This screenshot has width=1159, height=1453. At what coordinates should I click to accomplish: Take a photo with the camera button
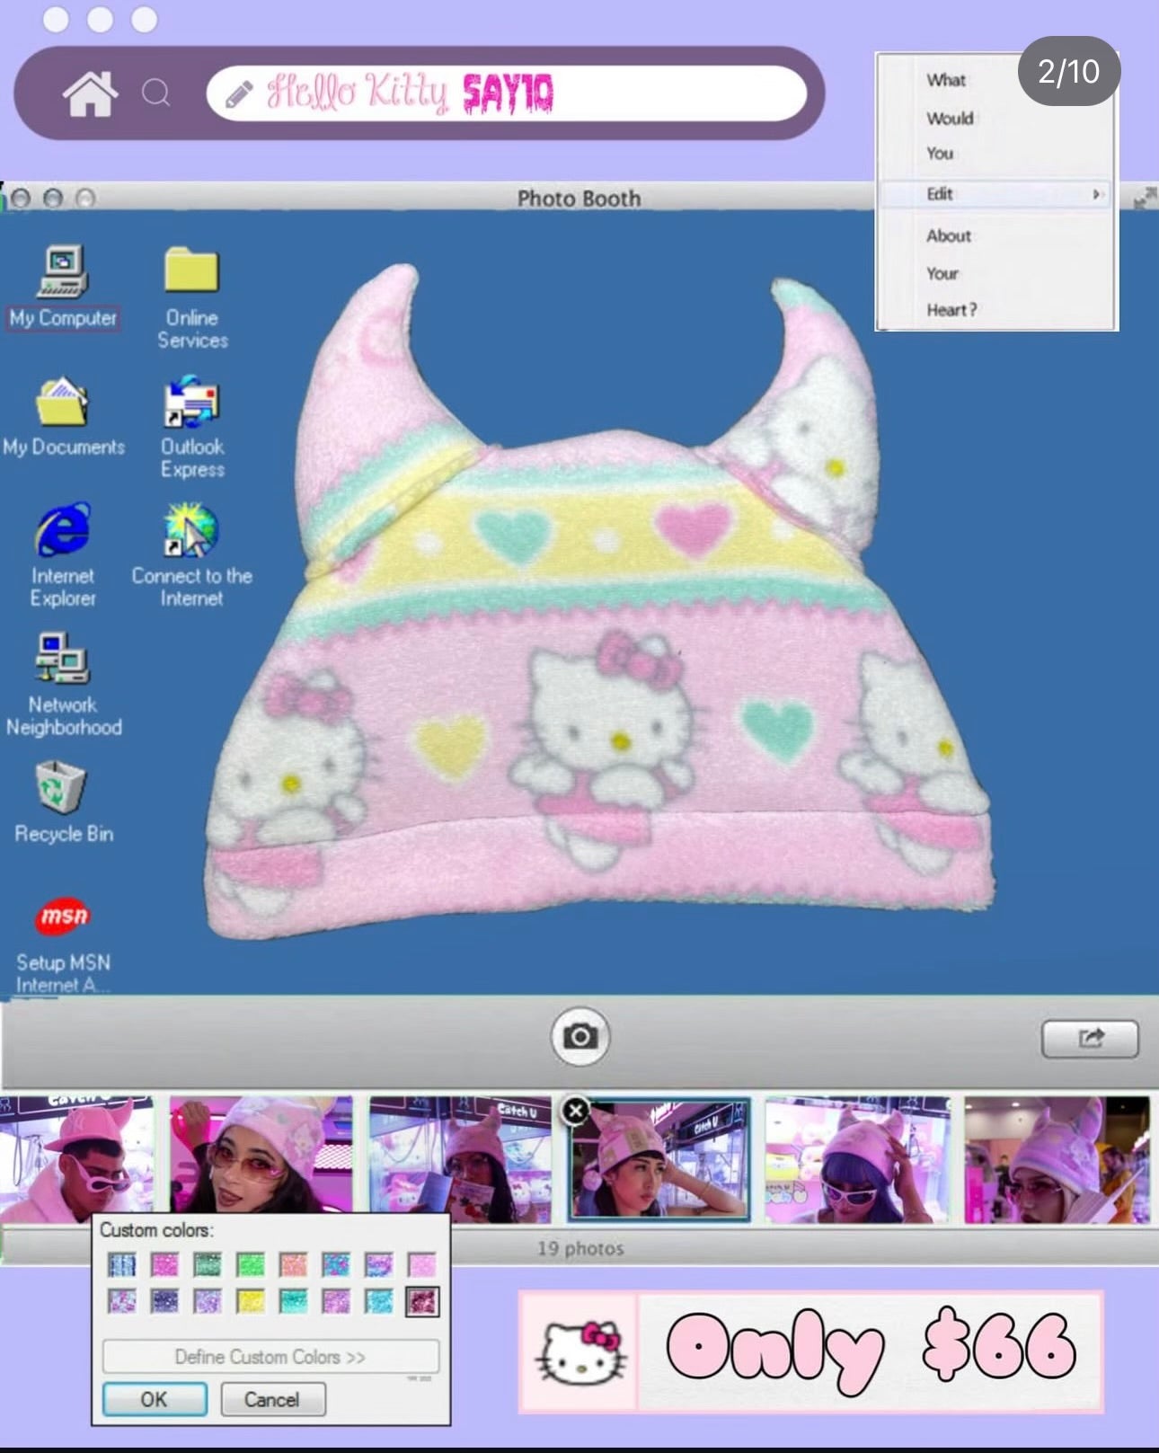(x=580, y=1036)
